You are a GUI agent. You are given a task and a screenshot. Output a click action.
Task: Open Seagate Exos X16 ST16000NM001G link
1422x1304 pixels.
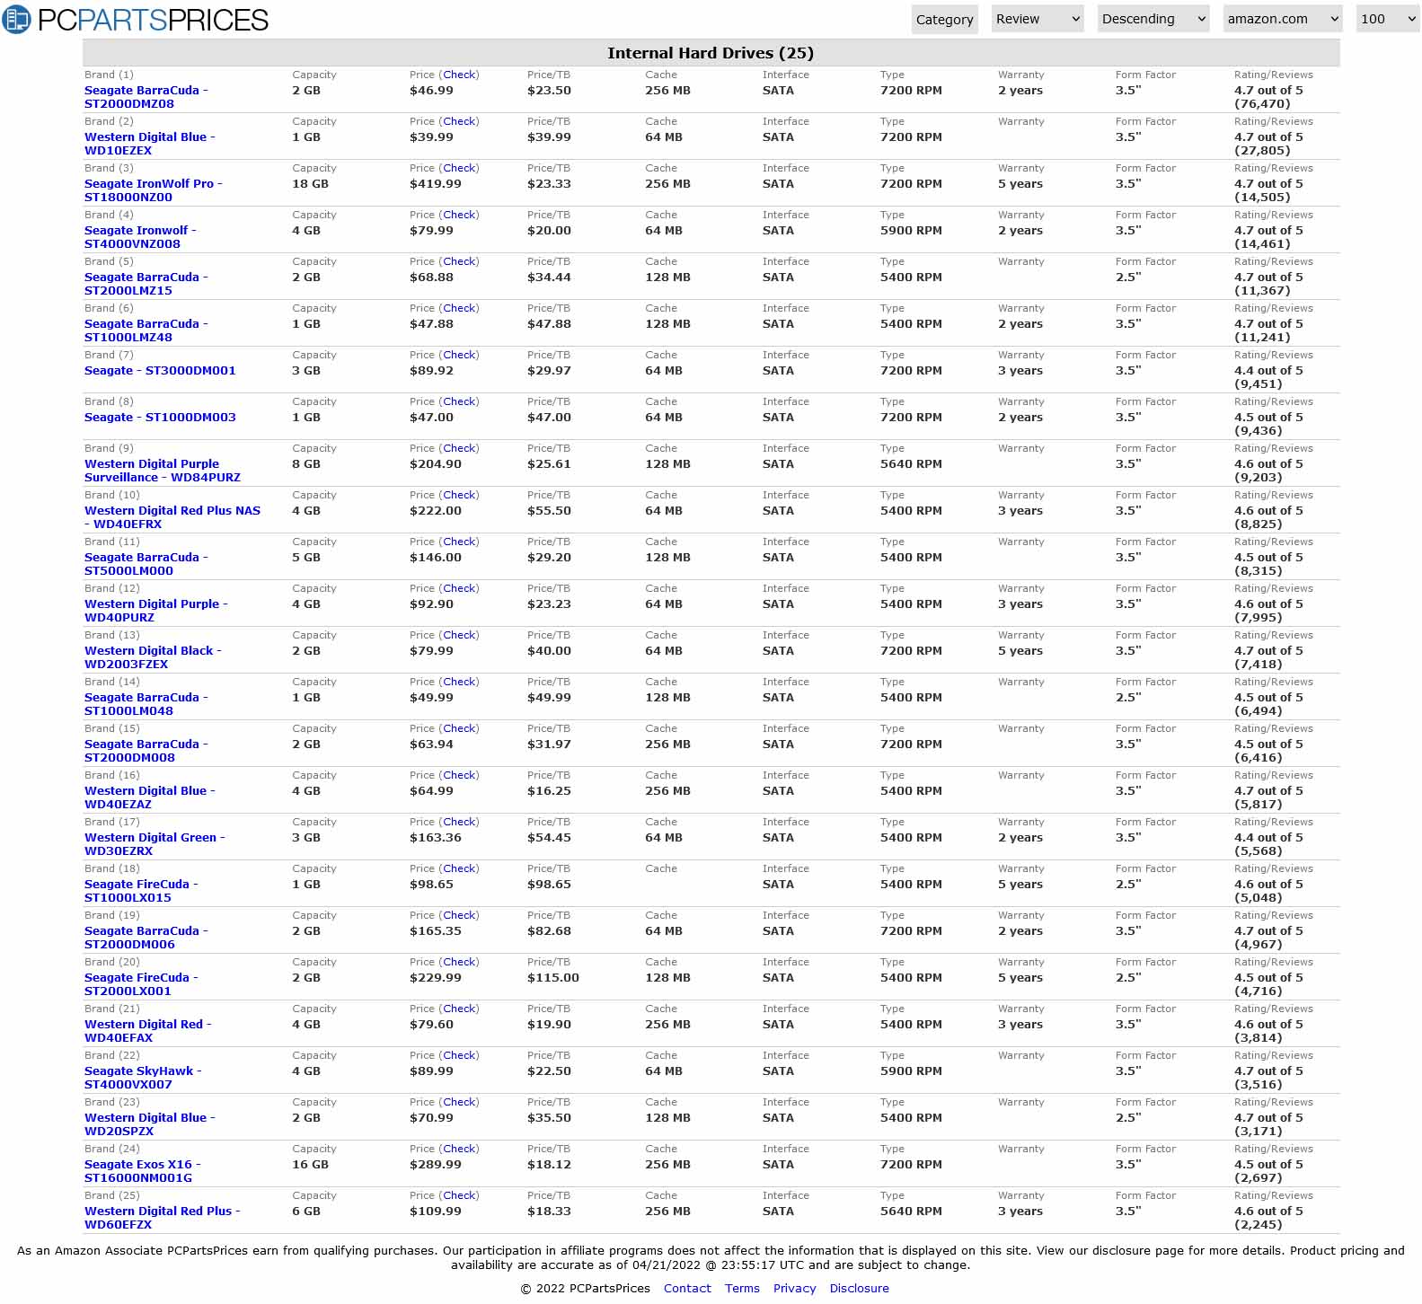pos(143,1171)
